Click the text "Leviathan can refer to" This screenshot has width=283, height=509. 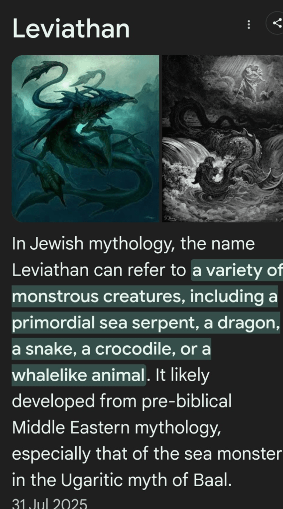coord(99,270)
